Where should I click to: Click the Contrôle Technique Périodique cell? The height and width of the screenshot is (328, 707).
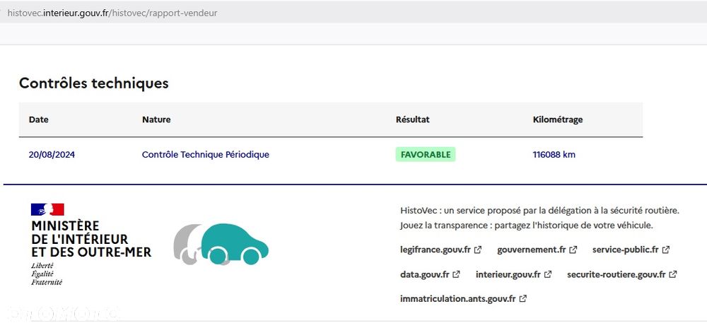coord(206,155)
